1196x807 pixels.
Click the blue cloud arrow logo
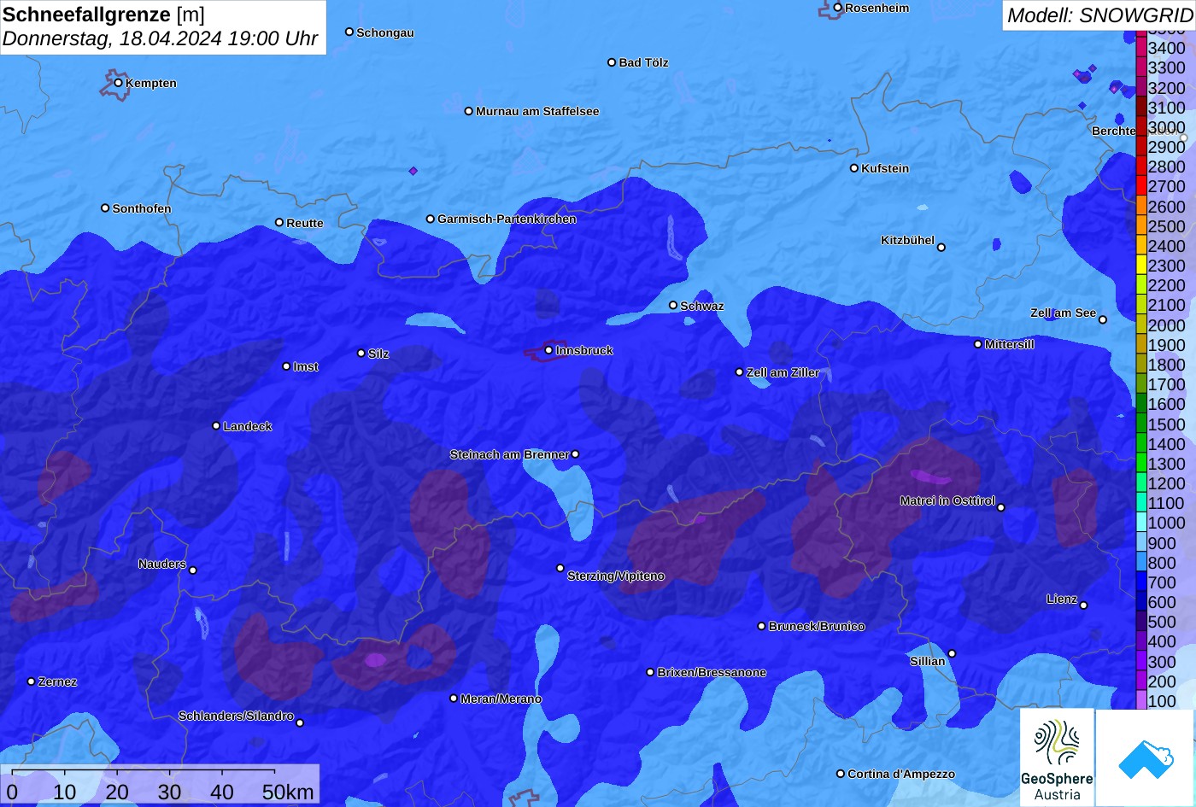click(x=1146, y=757)
